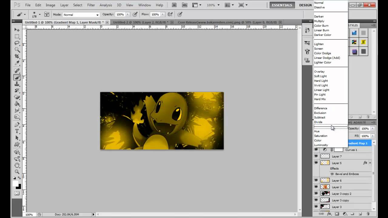The image size is (388, 218).
Task: Choose Multiply blend mode
Action: [319, 21]
